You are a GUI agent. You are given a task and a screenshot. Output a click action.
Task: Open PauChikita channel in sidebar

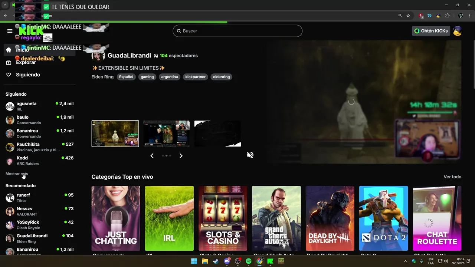(x=39, y=147)
